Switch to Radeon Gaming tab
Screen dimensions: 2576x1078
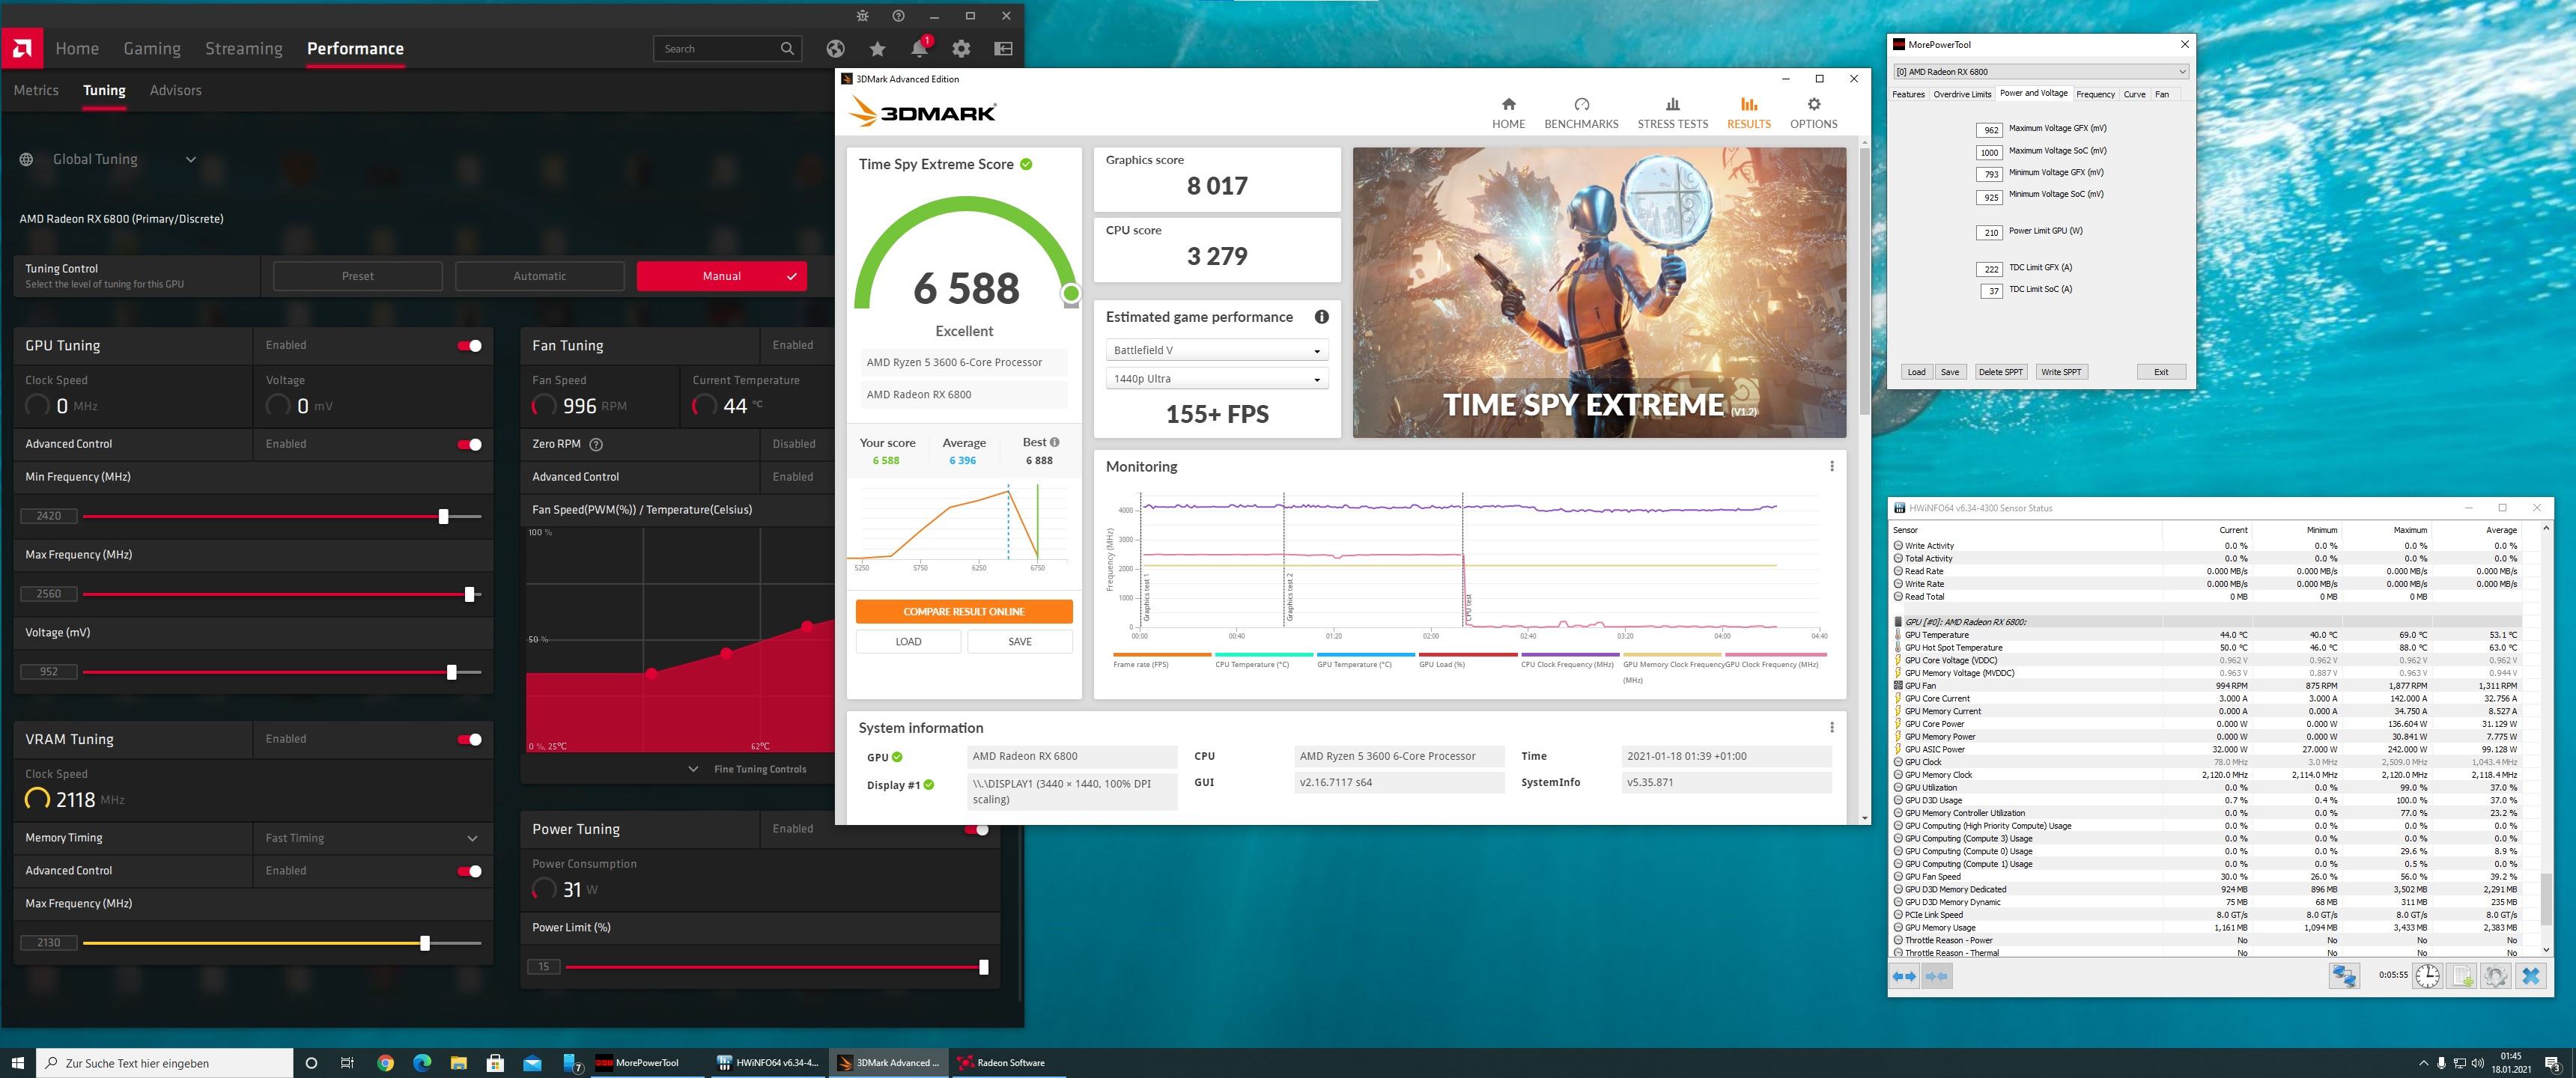click(152, 48)
